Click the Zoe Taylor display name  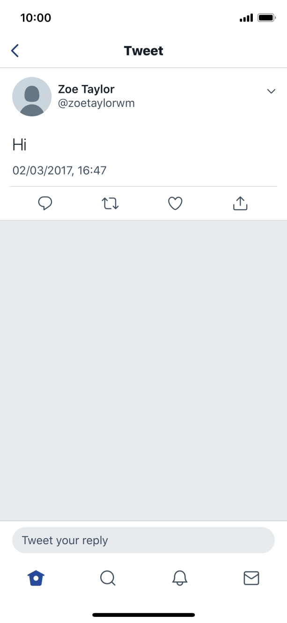(x=86, y=89)
